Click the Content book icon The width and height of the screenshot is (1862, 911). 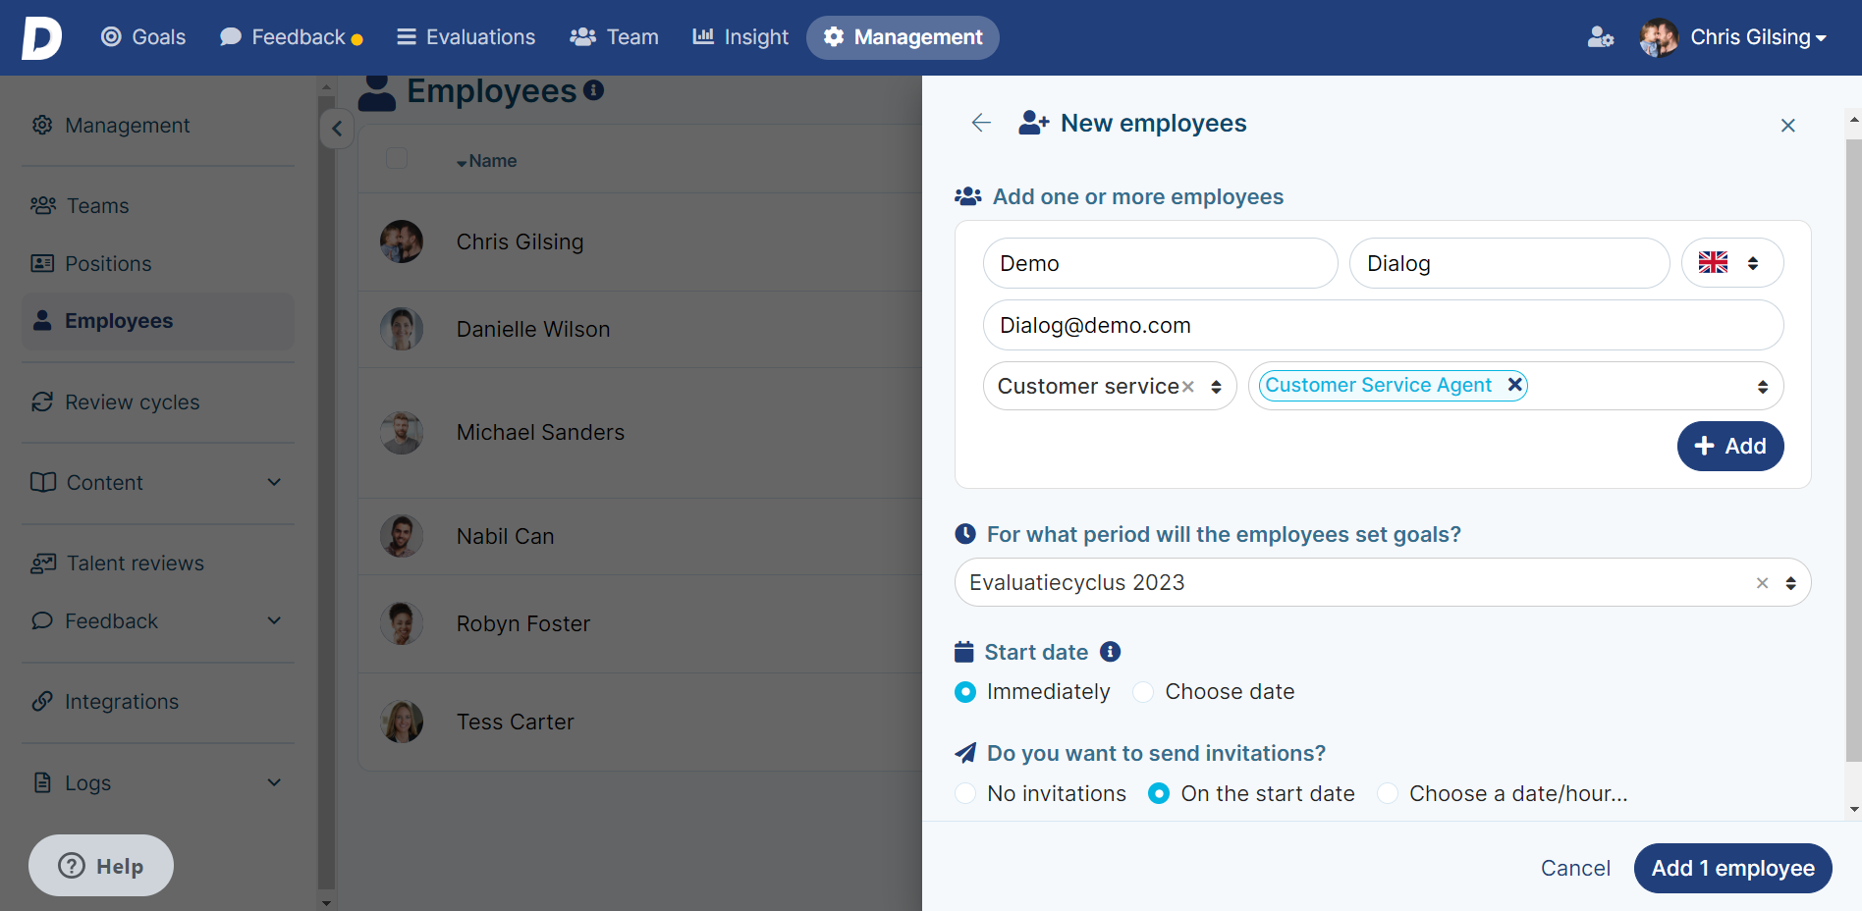(43, 482)
